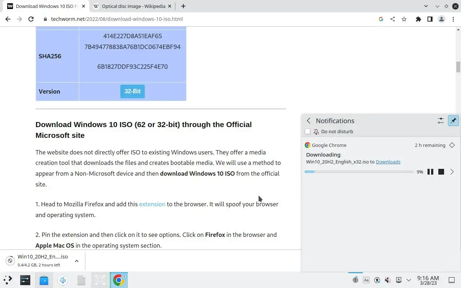Select the Chrome taskbar entry

(x=119, y=280)
